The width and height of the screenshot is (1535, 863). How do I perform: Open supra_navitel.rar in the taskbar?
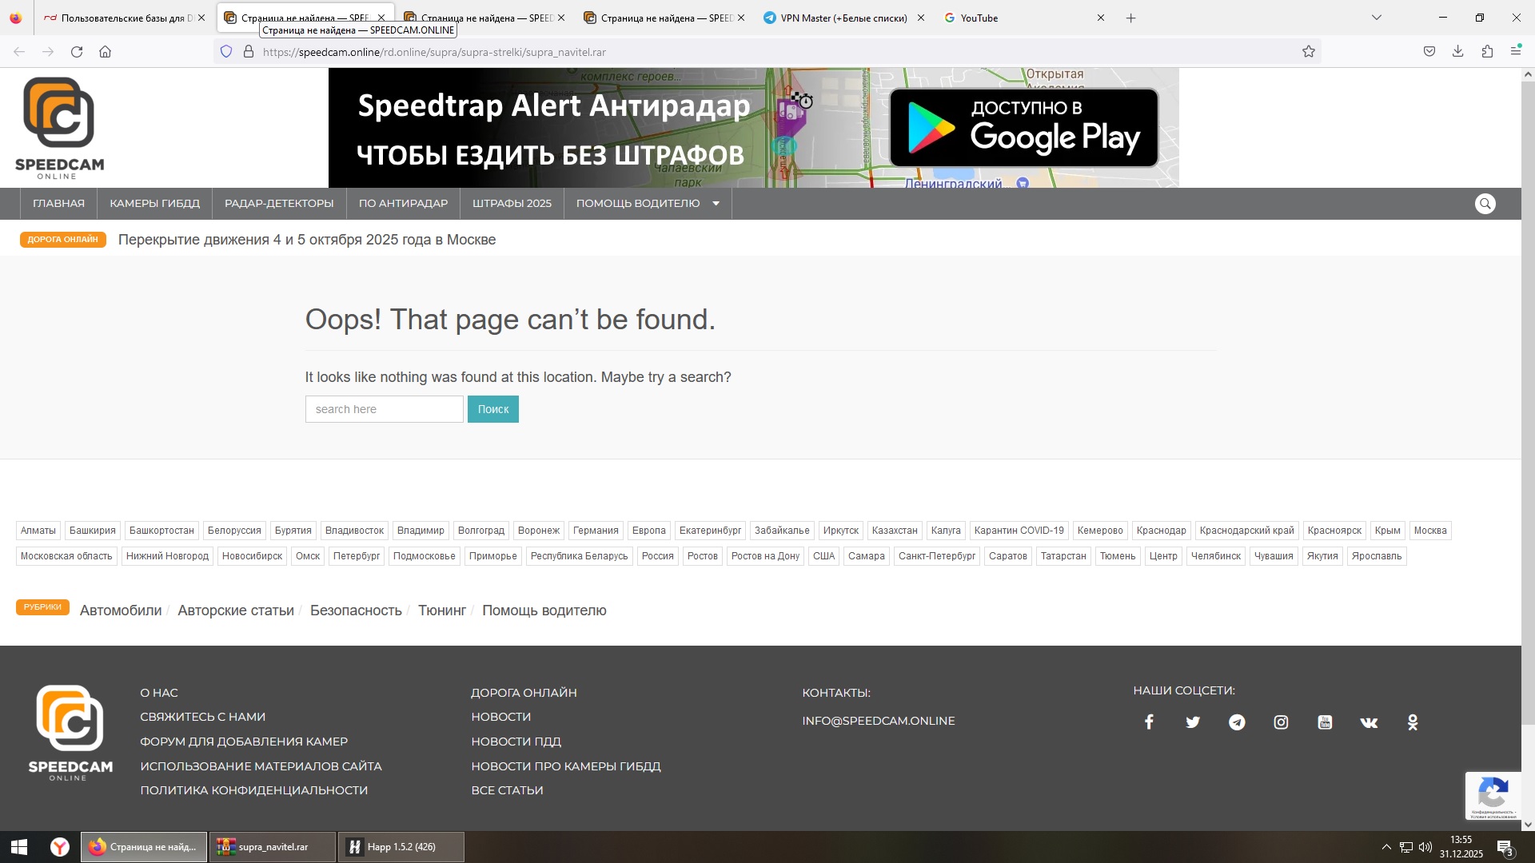[x=272, y=847]
